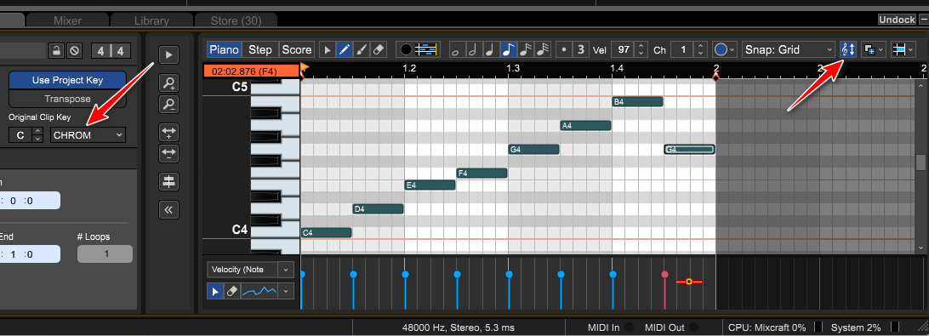The image size is (929, 336).
Task: Select the D4 note block
Action: 378,208
